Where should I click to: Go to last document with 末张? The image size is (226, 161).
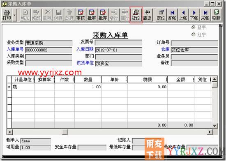pos(205,15)
